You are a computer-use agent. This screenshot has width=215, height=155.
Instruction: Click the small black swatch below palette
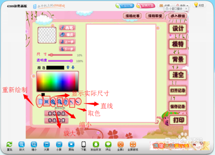[x=43, y=94]
